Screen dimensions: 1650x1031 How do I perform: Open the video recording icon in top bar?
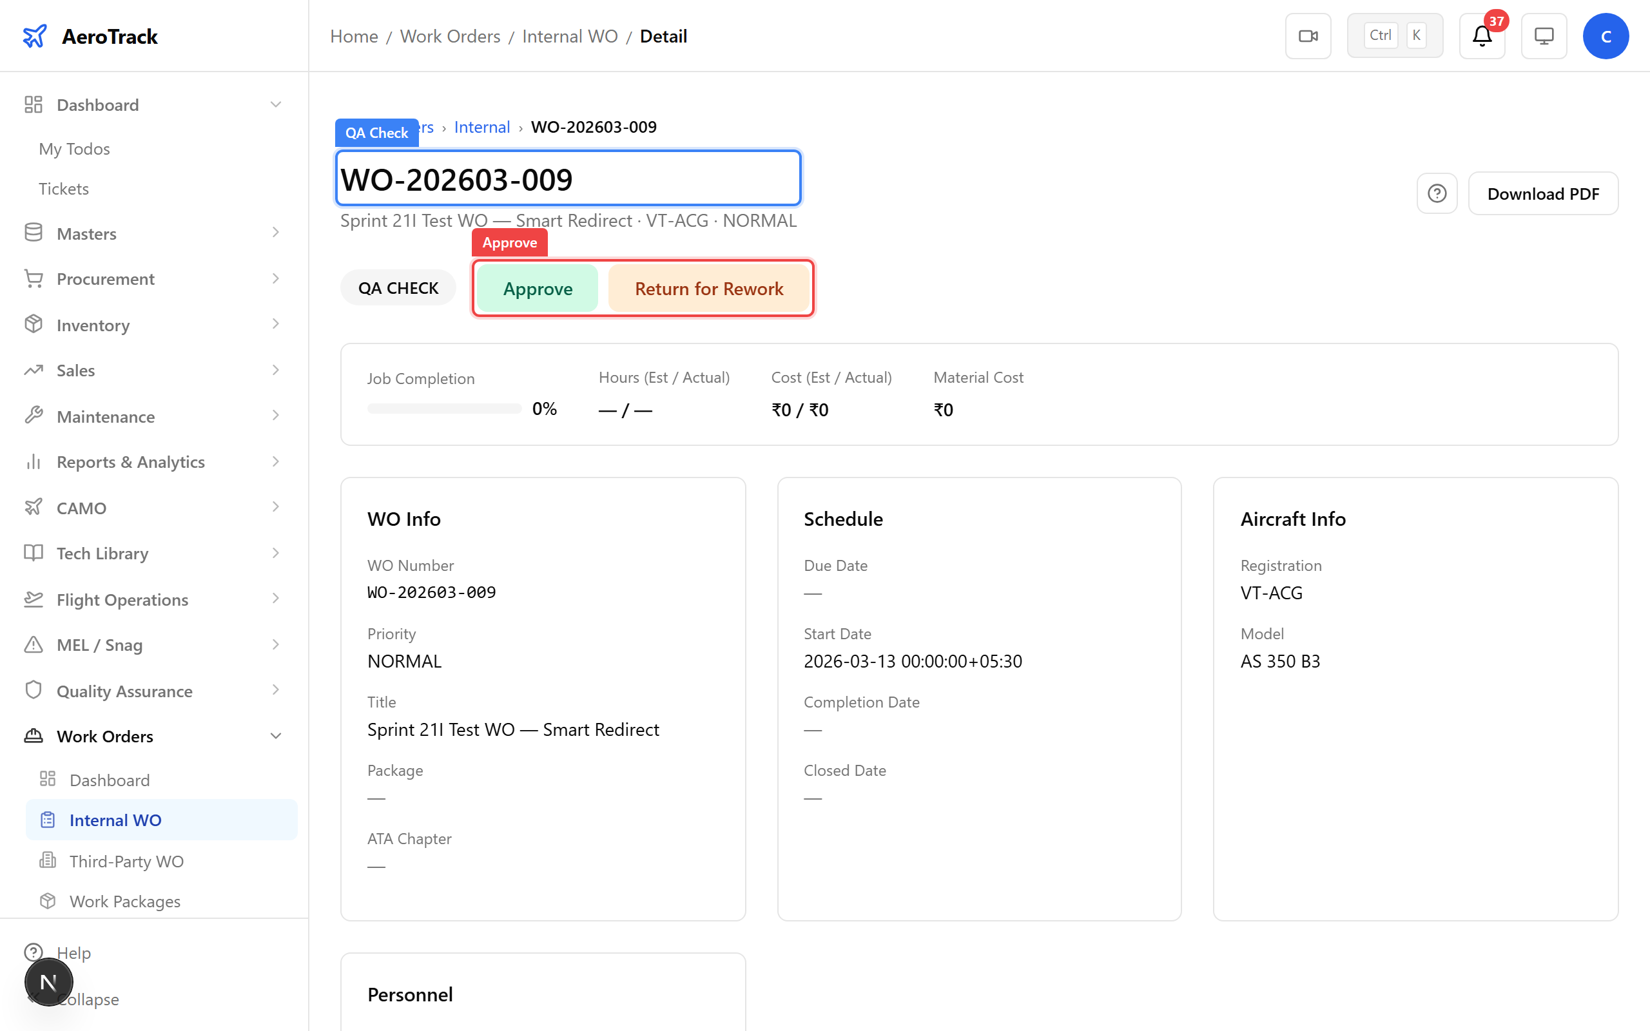[1307, 35]
